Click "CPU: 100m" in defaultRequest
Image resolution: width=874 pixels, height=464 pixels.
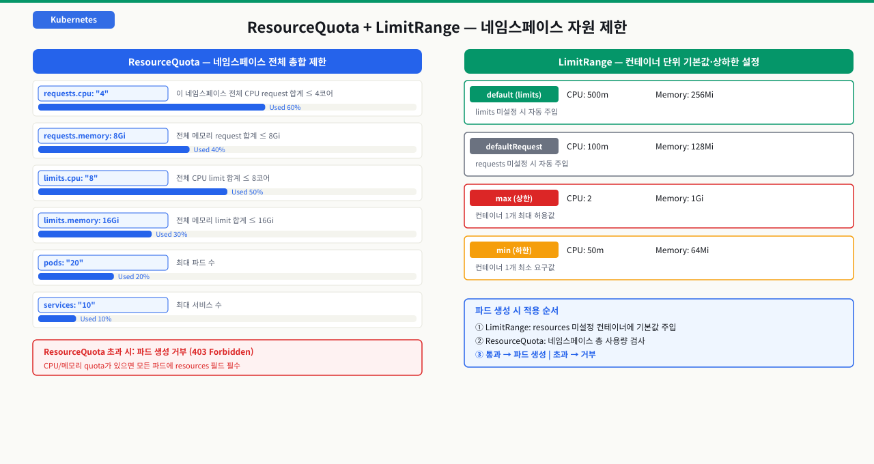[x=587, y=147]
